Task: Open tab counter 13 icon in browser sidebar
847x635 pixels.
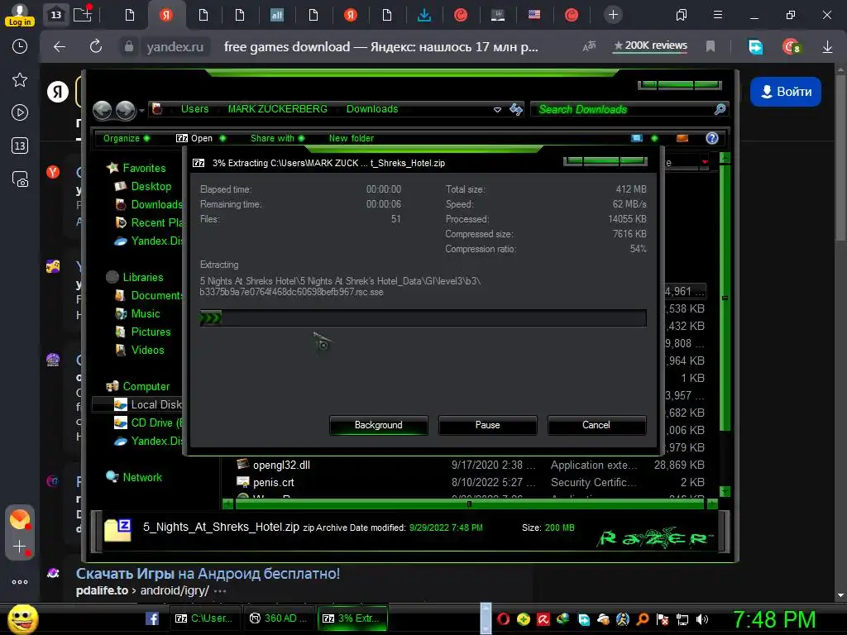Action: click(x=20, y=146)
